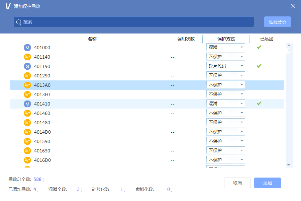Click the magnifier icon in search bar

(19, 22)
